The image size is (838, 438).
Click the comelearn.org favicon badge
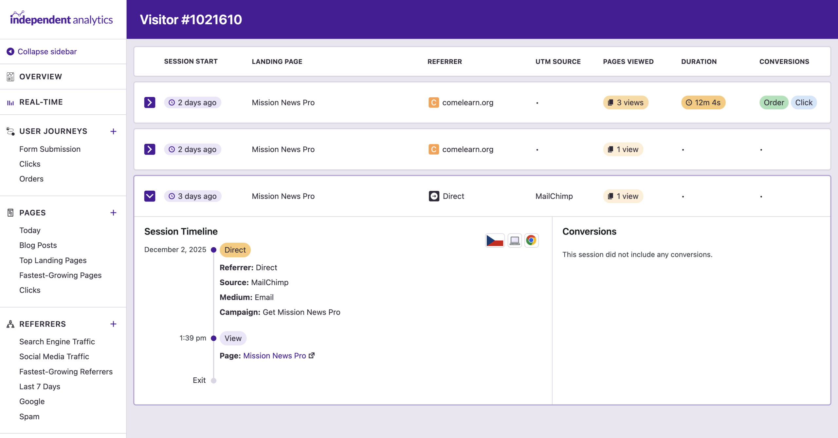(434, 102)
